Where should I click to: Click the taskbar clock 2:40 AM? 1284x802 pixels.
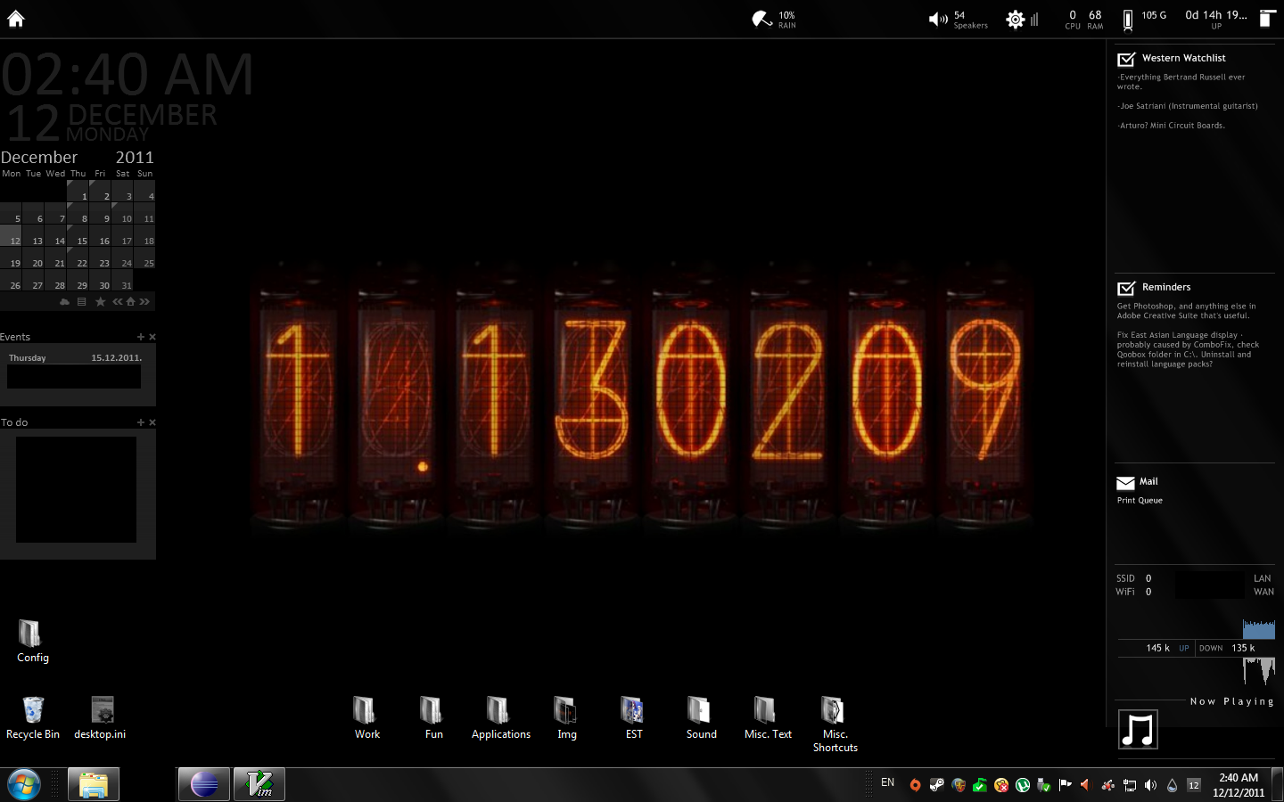(1239, 778)
